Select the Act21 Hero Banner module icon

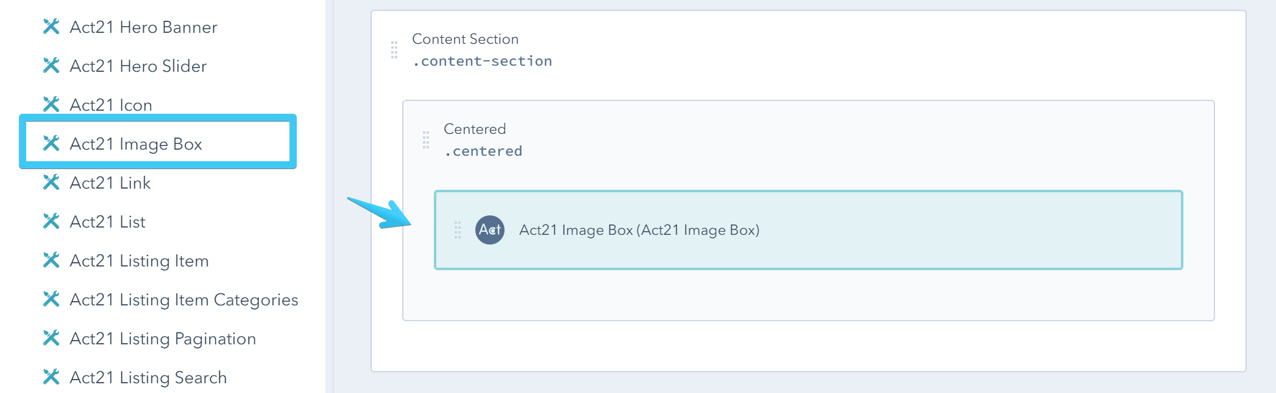point(51,27)
